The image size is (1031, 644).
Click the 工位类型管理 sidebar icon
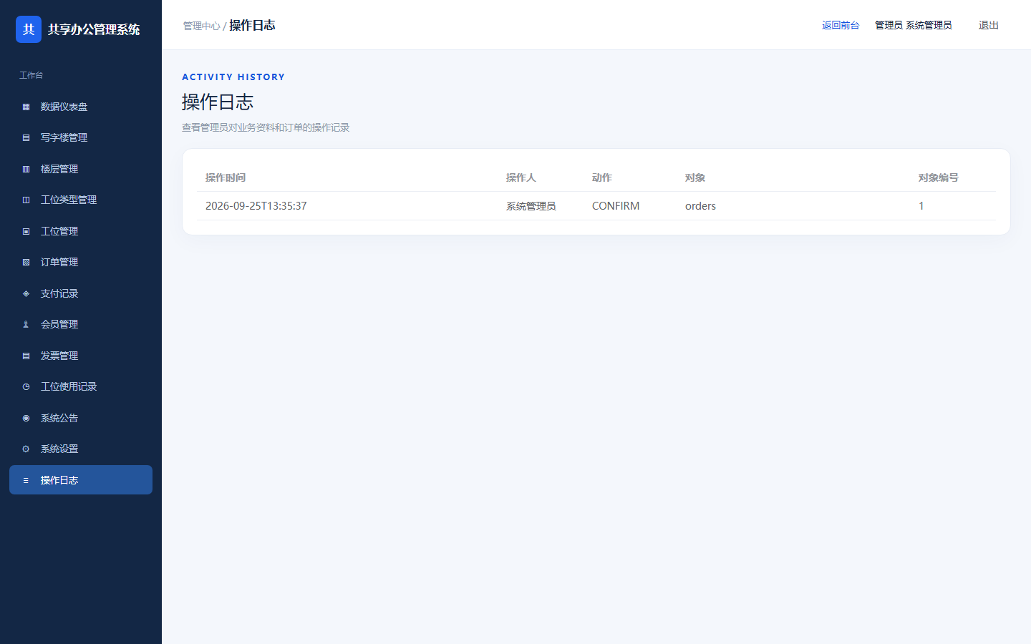coord(26,200)
